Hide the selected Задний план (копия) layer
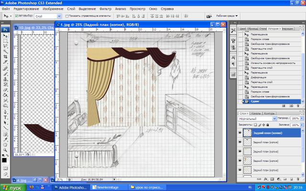 click(240, 133)
